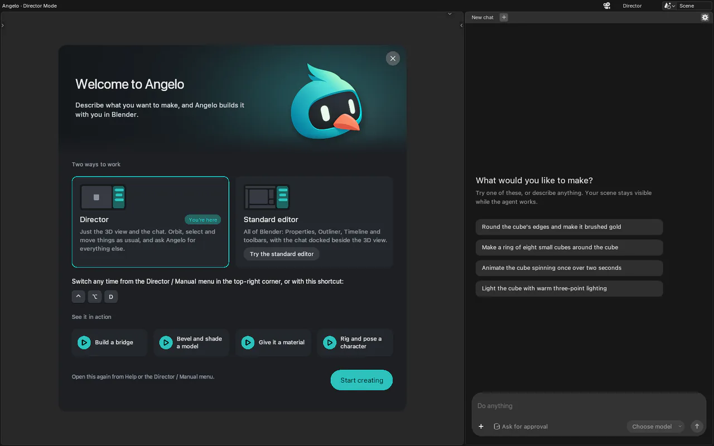Click the Two ways to work label
Viewport: 714px width, 446px height.
click(x=96, y=164)
